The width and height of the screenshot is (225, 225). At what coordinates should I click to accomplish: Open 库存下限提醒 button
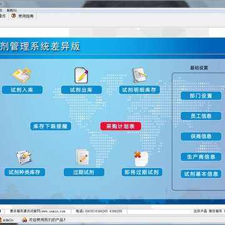(x=51, y=126)
